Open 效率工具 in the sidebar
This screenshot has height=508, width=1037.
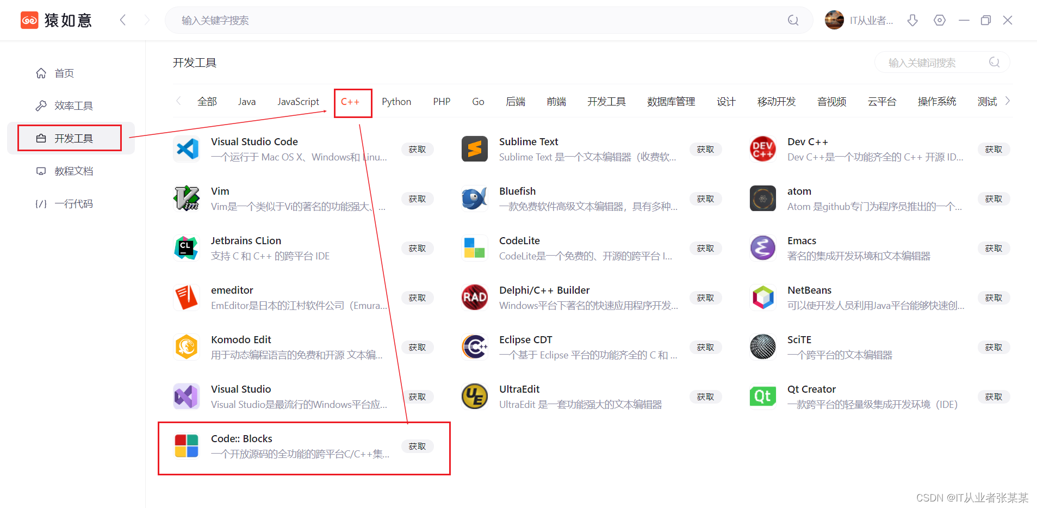(x=71, y=106)
